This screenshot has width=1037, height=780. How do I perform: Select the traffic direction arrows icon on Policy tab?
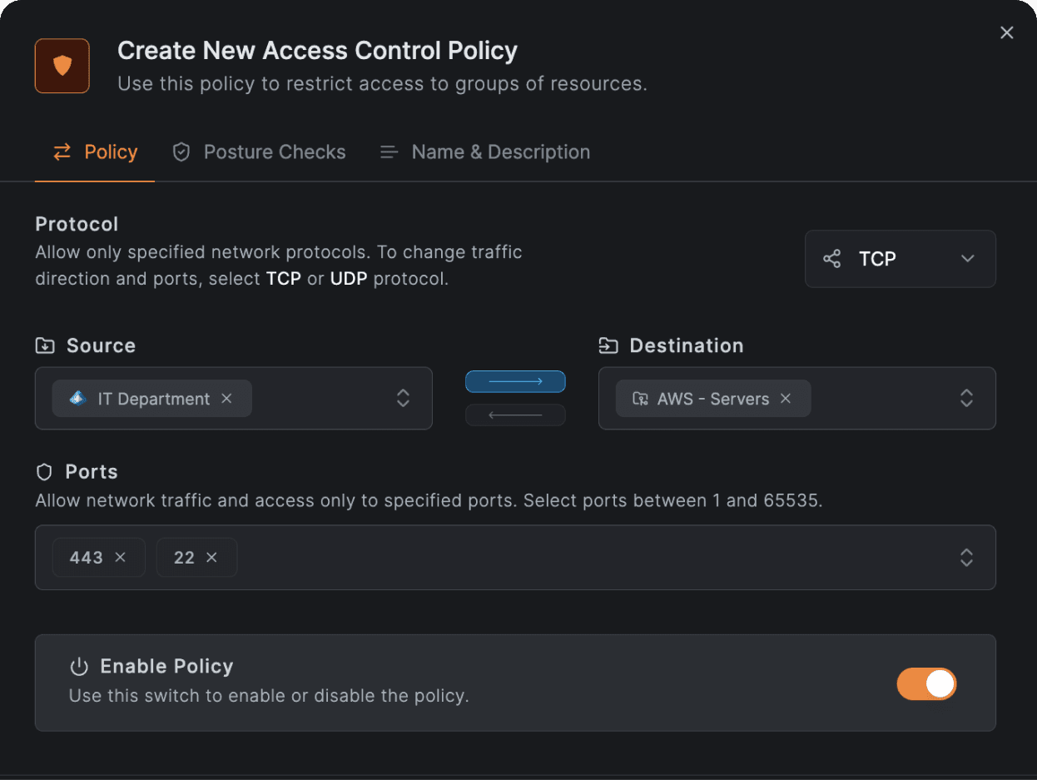60,152
